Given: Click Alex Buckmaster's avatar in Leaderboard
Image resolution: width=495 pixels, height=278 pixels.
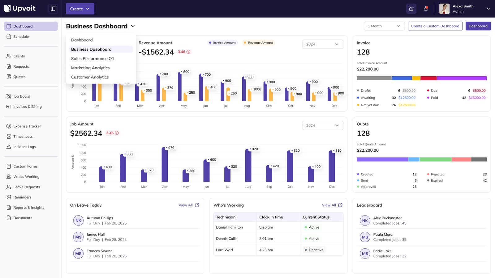Looking at the screenshot, I should 365,221.
